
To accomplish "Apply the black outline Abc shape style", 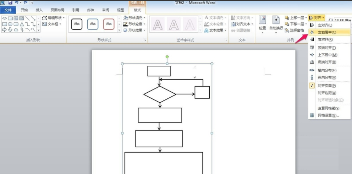I will coord(77,24).
